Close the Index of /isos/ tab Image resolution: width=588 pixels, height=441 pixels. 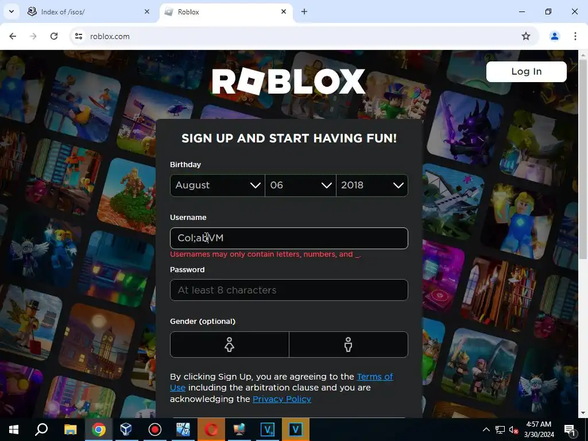click(x=147, y=11)
